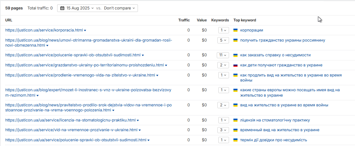355x146 pixels.
Task: Click keyword получить гражданство украины россиянину
Action: [x=282, y=40]
